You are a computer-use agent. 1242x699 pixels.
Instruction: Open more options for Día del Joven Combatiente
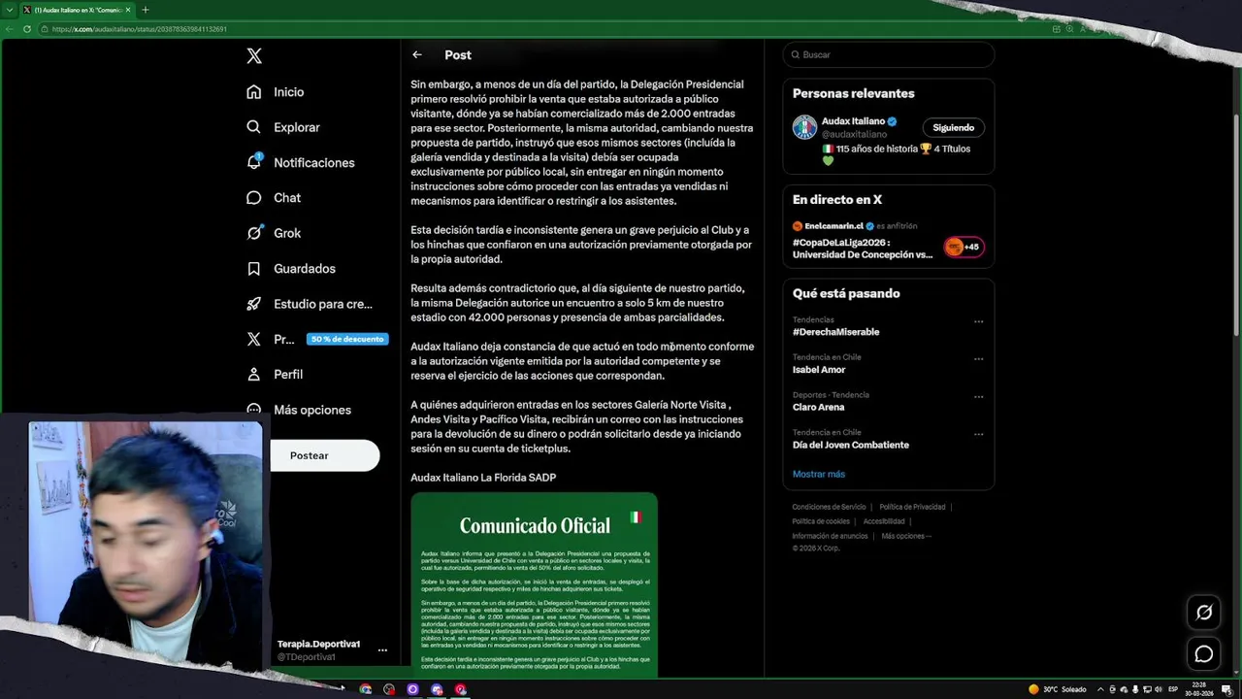point(978,434)
